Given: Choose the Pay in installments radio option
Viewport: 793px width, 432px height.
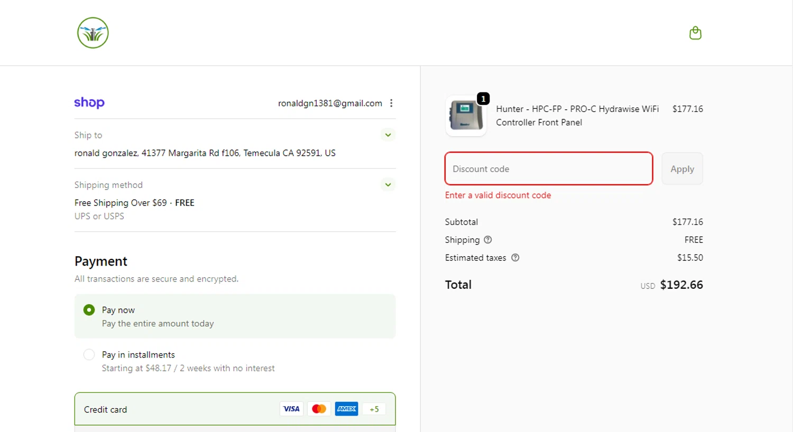Looking at the screenshot, I should (x=89, y=354).
